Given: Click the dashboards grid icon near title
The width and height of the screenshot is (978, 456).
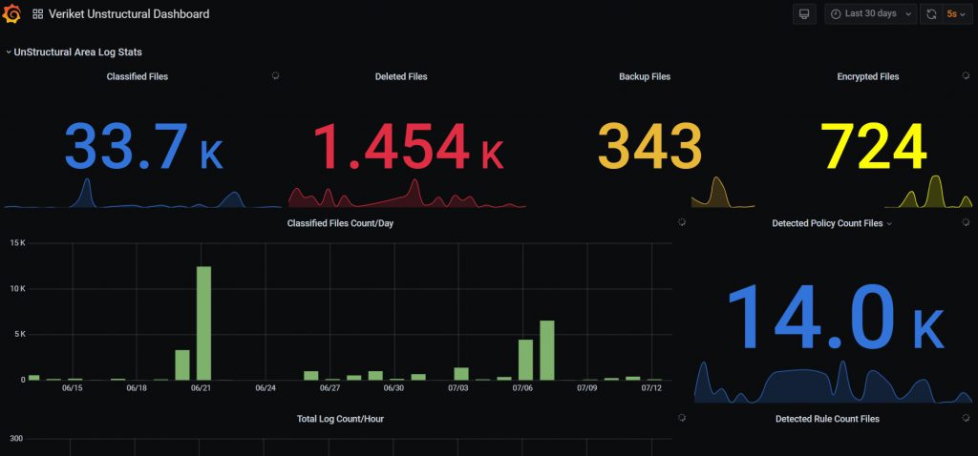Looking at the screenshot, I should (37, 13).
